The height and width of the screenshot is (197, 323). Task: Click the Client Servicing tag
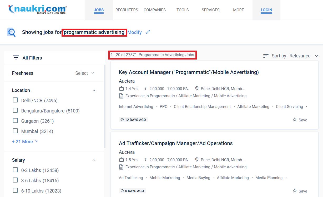289,107
